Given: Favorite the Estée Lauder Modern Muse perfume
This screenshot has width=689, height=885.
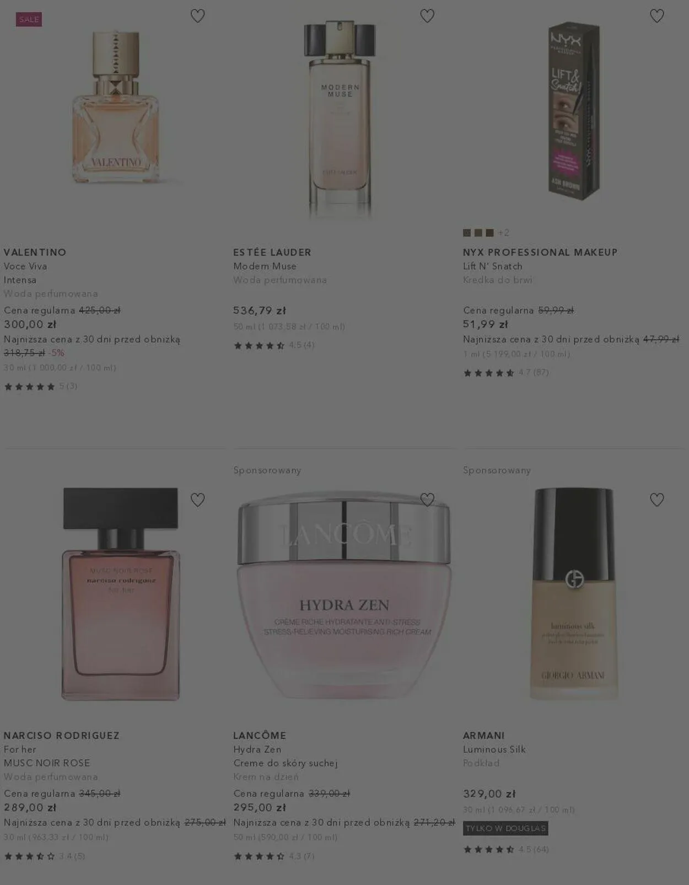Looking at the screenshot, I should (427, 16).
